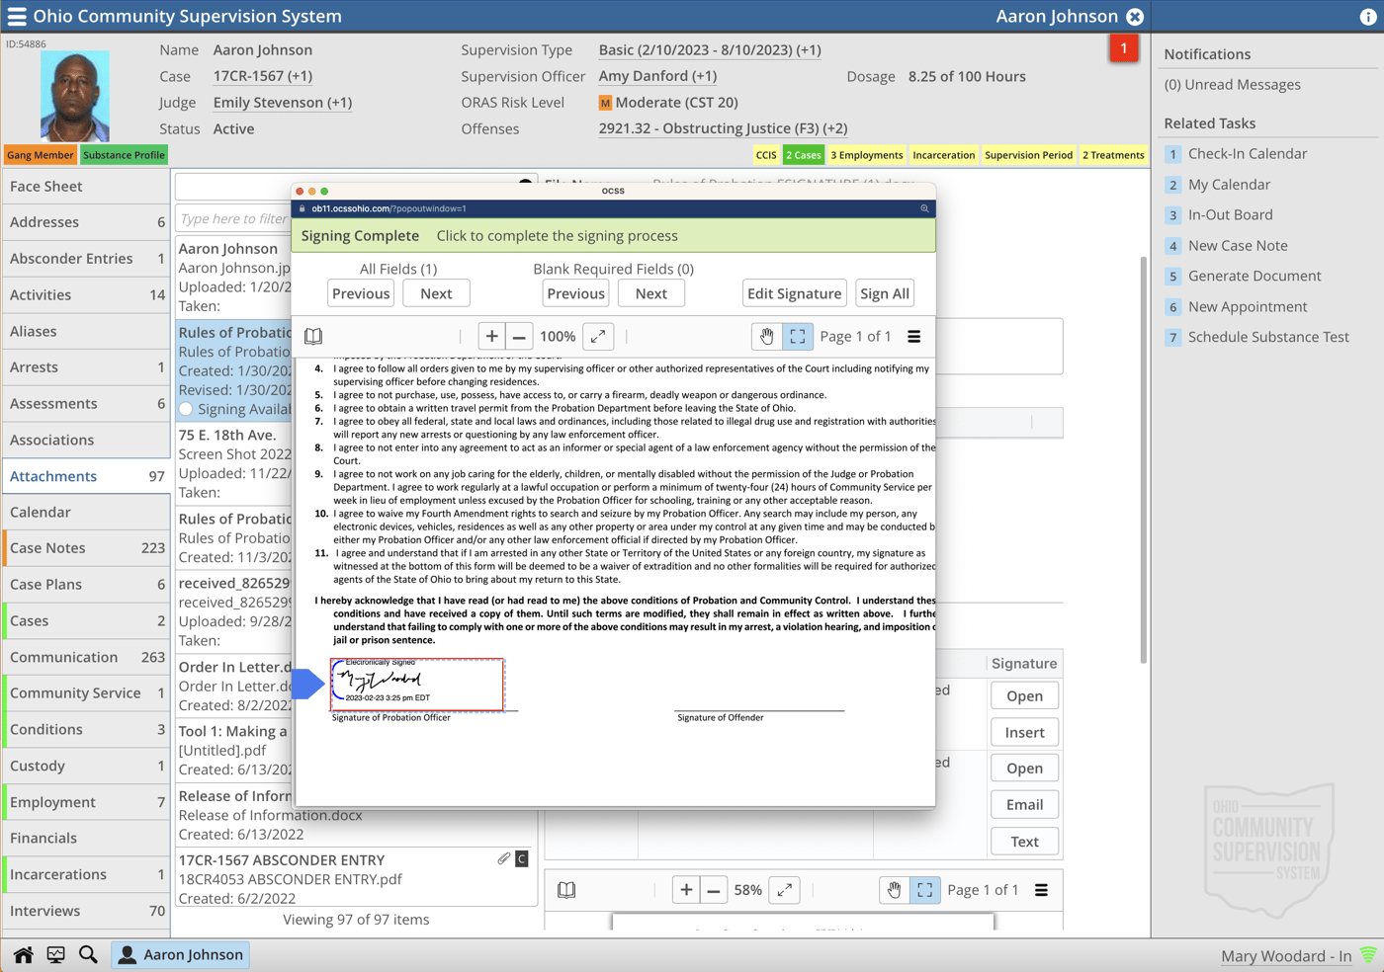
Task: Open the Face Sheet section
Action: 86,186
